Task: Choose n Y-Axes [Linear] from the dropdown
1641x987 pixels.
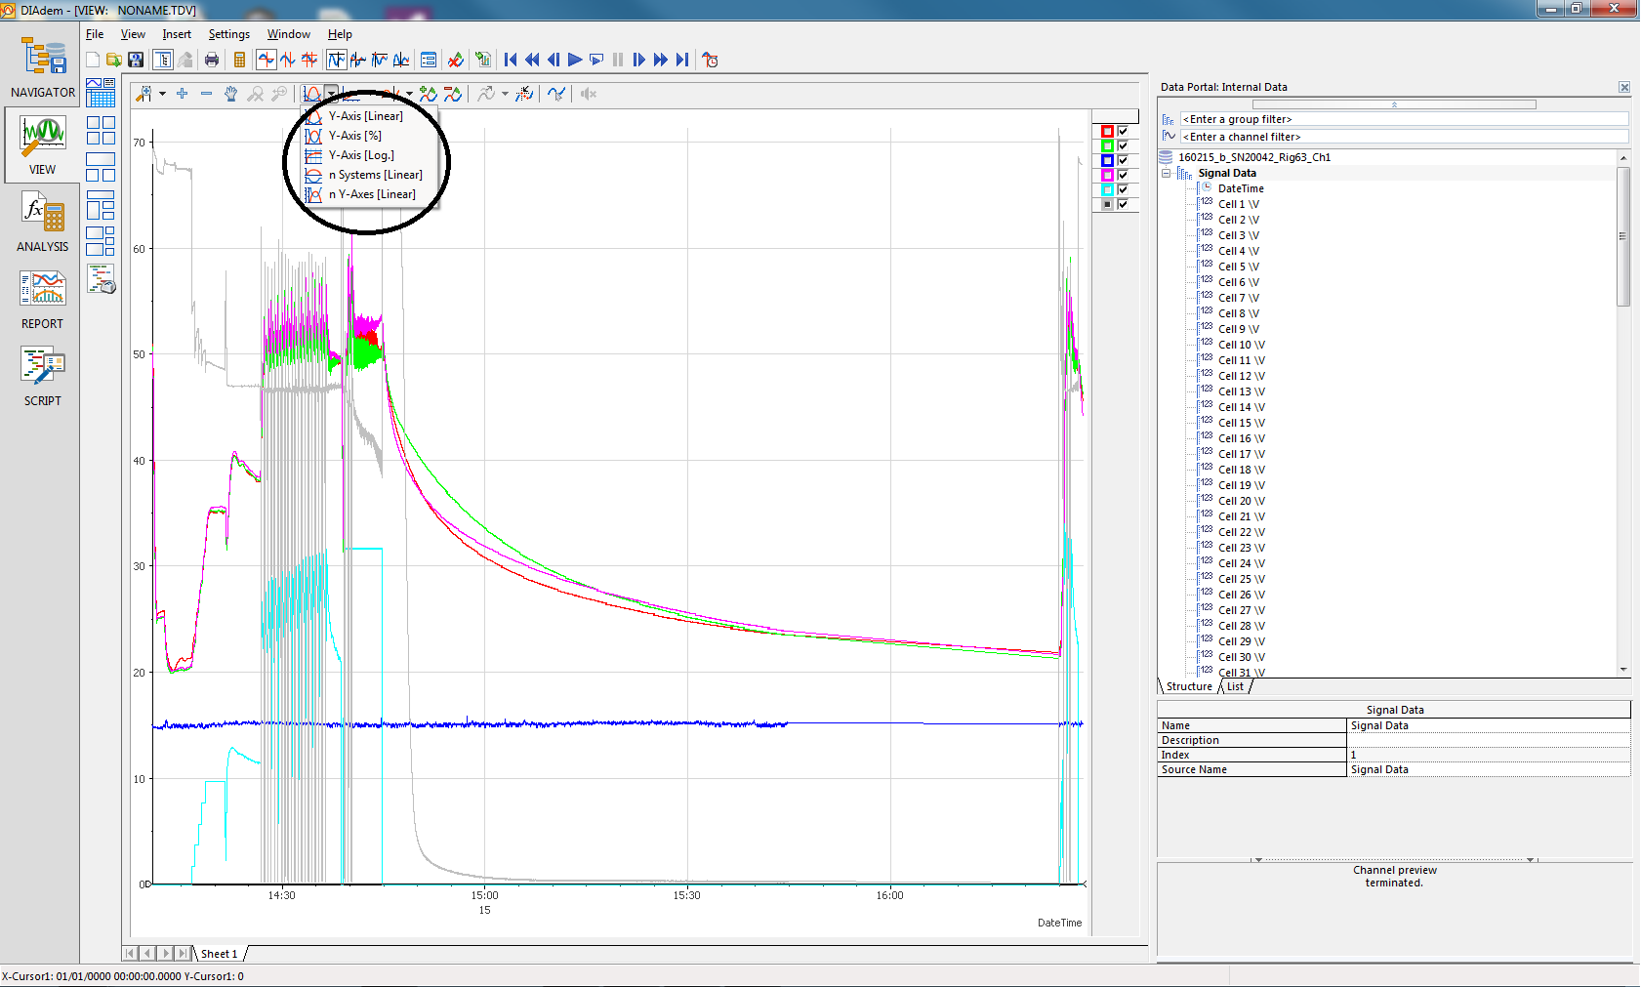Action: [x=367, y=194]
